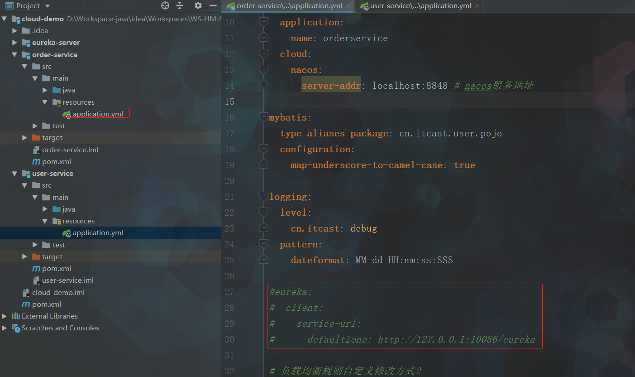The height and width of the screenshot is (377, 635).
Task: Click map-underscore-to-camel-case on line 19
Action: pyautogui.click(x=366, y=165)
